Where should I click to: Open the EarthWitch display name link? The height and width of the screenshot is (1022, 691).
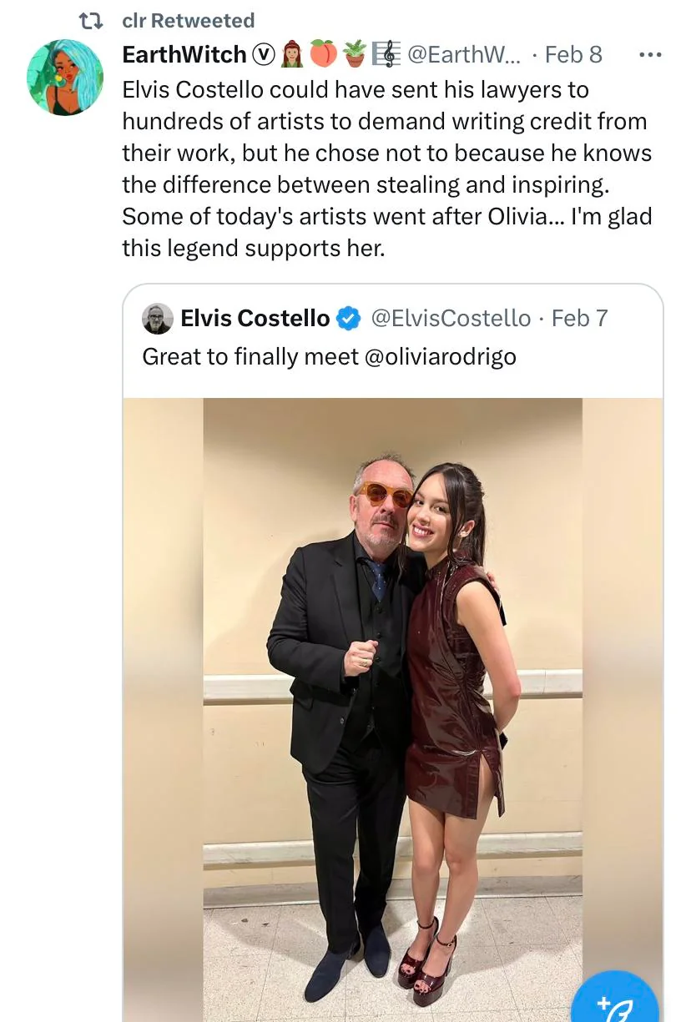coord(184,55)
